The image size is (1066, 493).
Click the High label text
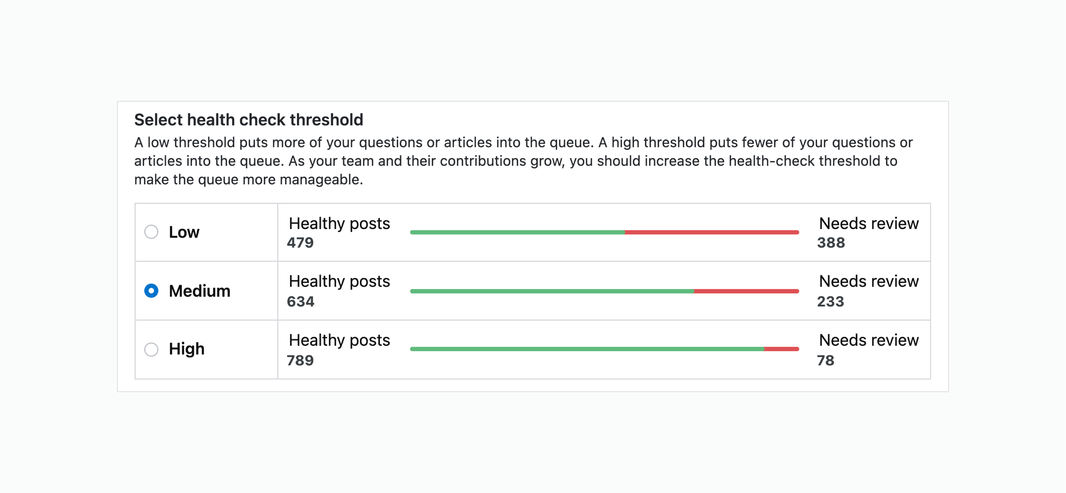(187, 349)
